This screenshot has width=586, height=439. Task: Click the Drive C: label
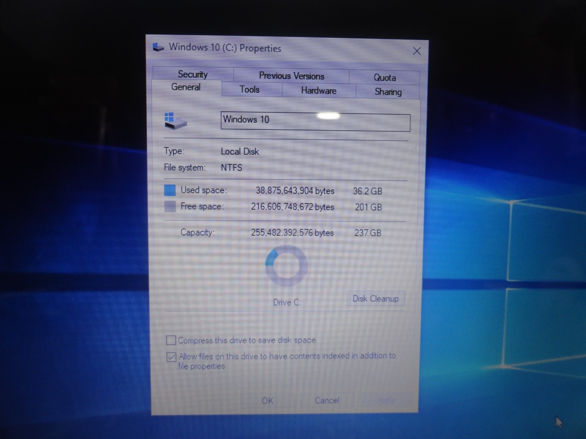(287, 302)
